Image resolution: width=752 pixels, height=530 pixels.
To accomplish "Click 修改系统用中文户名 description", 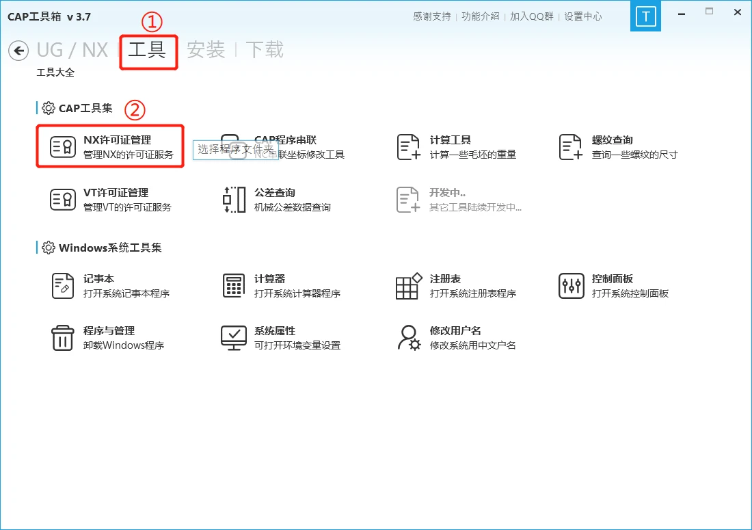I will [473, 345].
